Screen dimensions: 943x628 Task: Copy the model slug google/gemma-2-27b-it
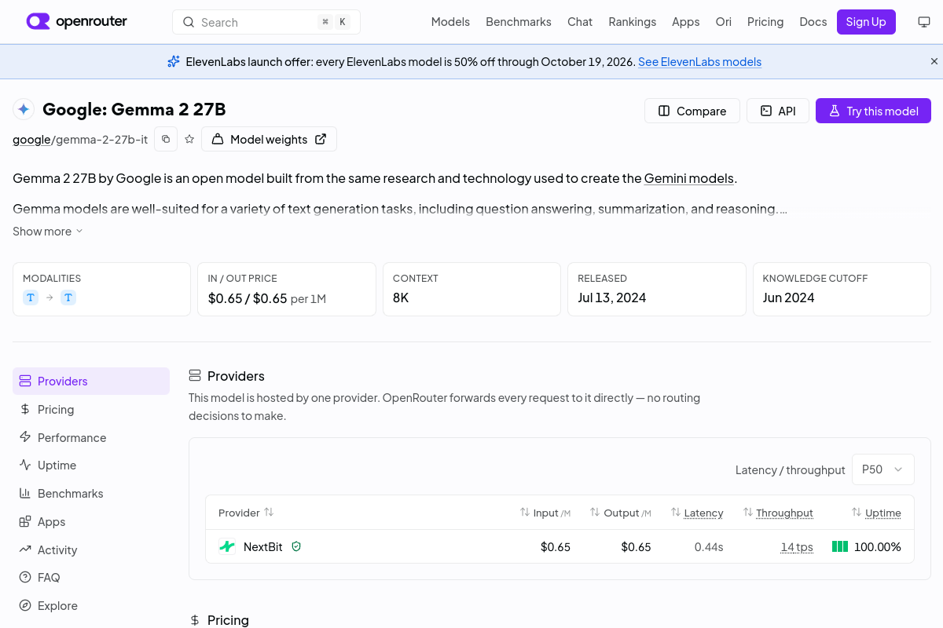click(x=166, y=139)
